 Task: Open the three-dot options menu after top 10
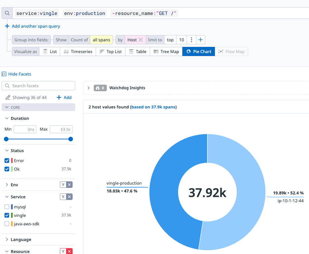click(x=191, y=40)
